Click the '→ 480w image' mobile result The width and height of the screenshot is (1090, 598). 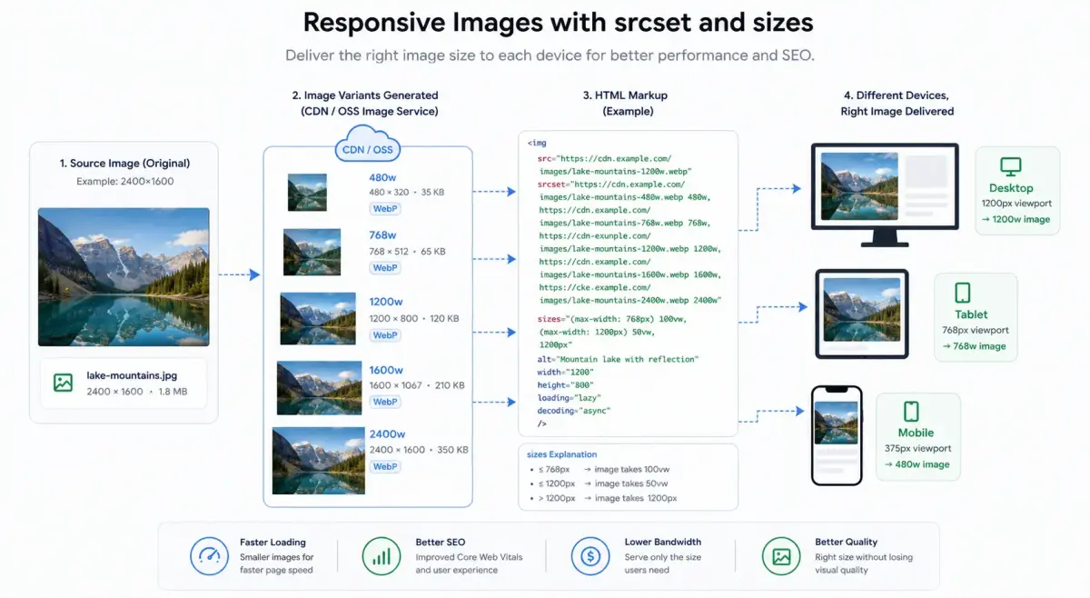tap(917, 464)
